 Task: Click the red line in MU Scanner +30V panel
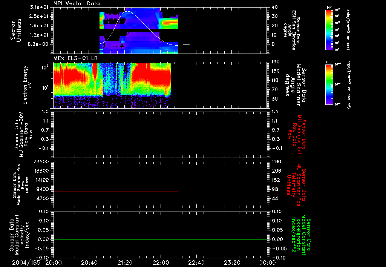point(116,146)
